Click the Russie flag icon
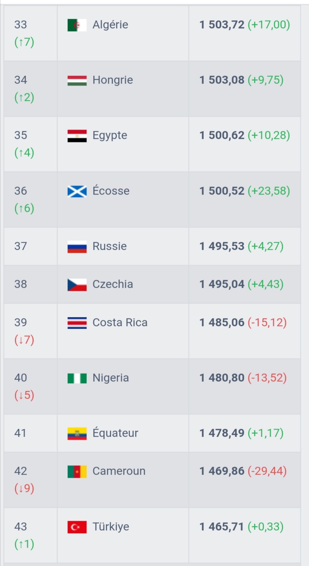309x566 pixels. click(x=77, y=247)
